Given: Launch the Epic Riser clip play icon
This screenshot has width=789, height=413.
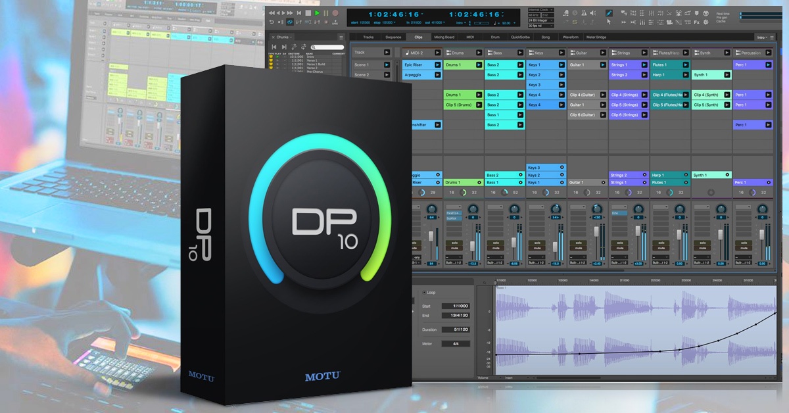Looking at the screenshot, I should [x=436, y=65].
